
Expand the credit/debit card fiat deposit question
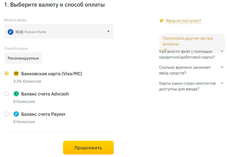click(222, 51)
